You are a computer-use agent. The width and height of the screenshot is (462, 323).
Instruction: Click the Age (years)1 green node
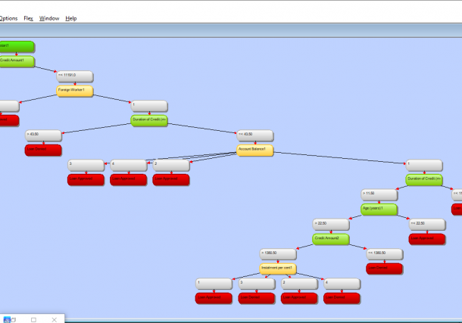point(379,209)
